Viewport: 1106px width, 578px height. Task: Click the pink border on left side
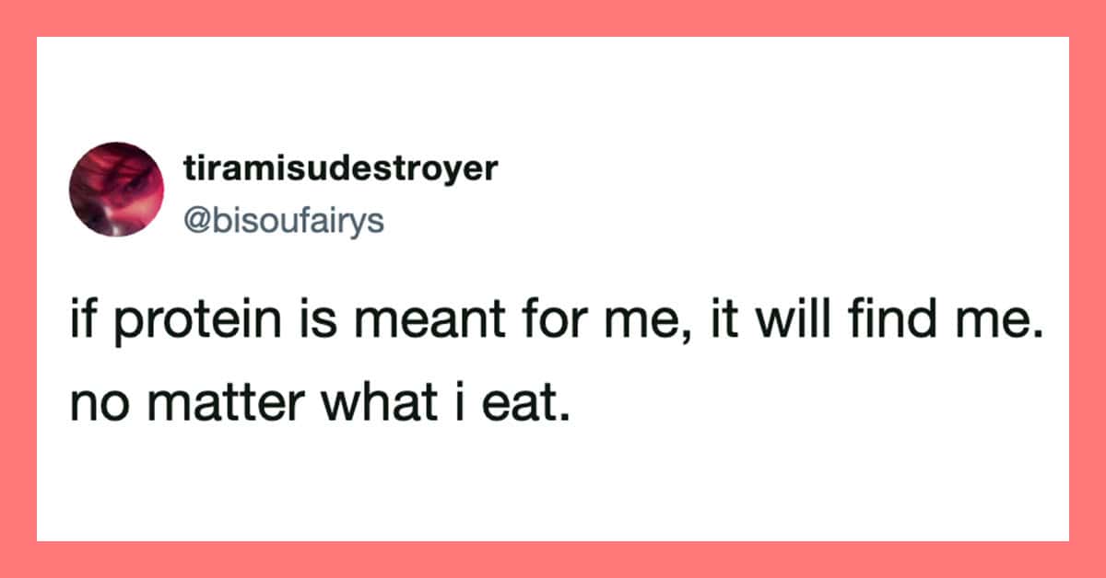point(17,289)
